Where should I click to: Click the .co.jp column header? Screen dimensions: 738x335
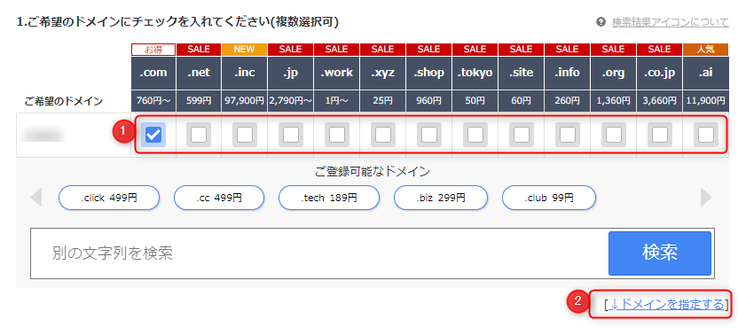coord(660,73)
